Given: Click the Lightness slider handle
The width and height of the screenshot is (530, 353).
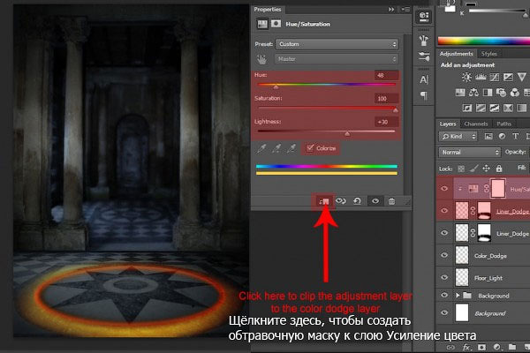Looking at the screenshot, I should click(x=345, y=132).
